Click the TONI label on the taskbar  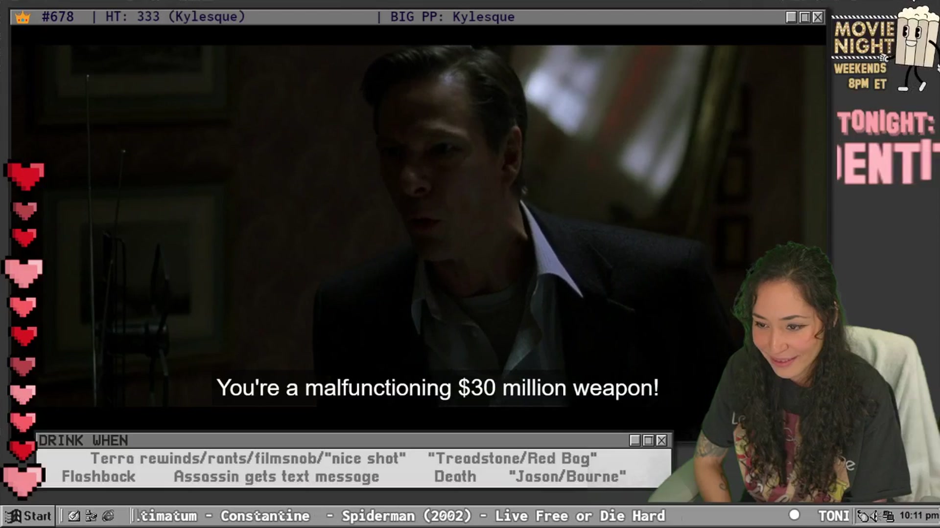click(x=834, y=516)
